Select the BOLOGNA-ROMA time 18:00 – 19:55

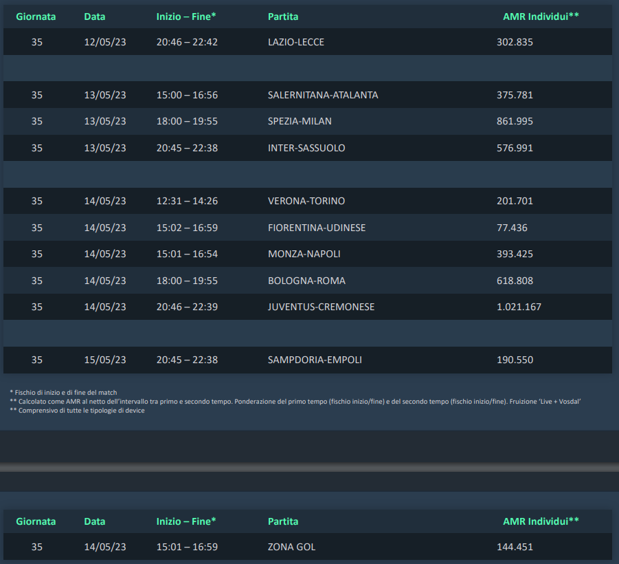[x=187, y=281]
